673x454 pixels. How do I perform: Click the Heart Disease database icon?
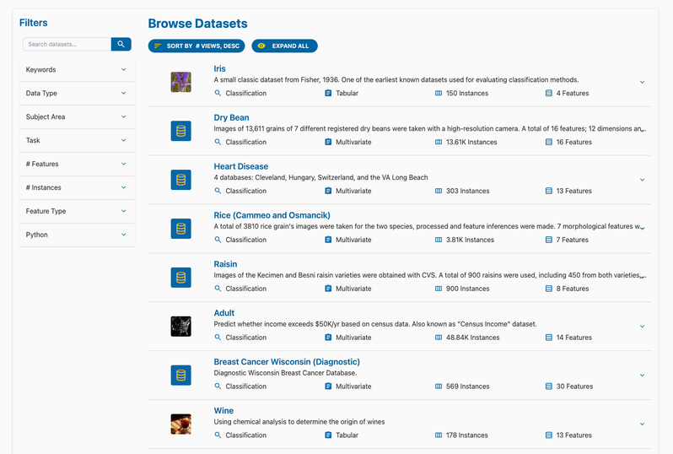[x=180, y=180]
